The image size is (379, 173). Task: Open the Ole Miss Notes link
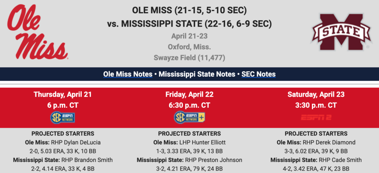pos(128,74)
